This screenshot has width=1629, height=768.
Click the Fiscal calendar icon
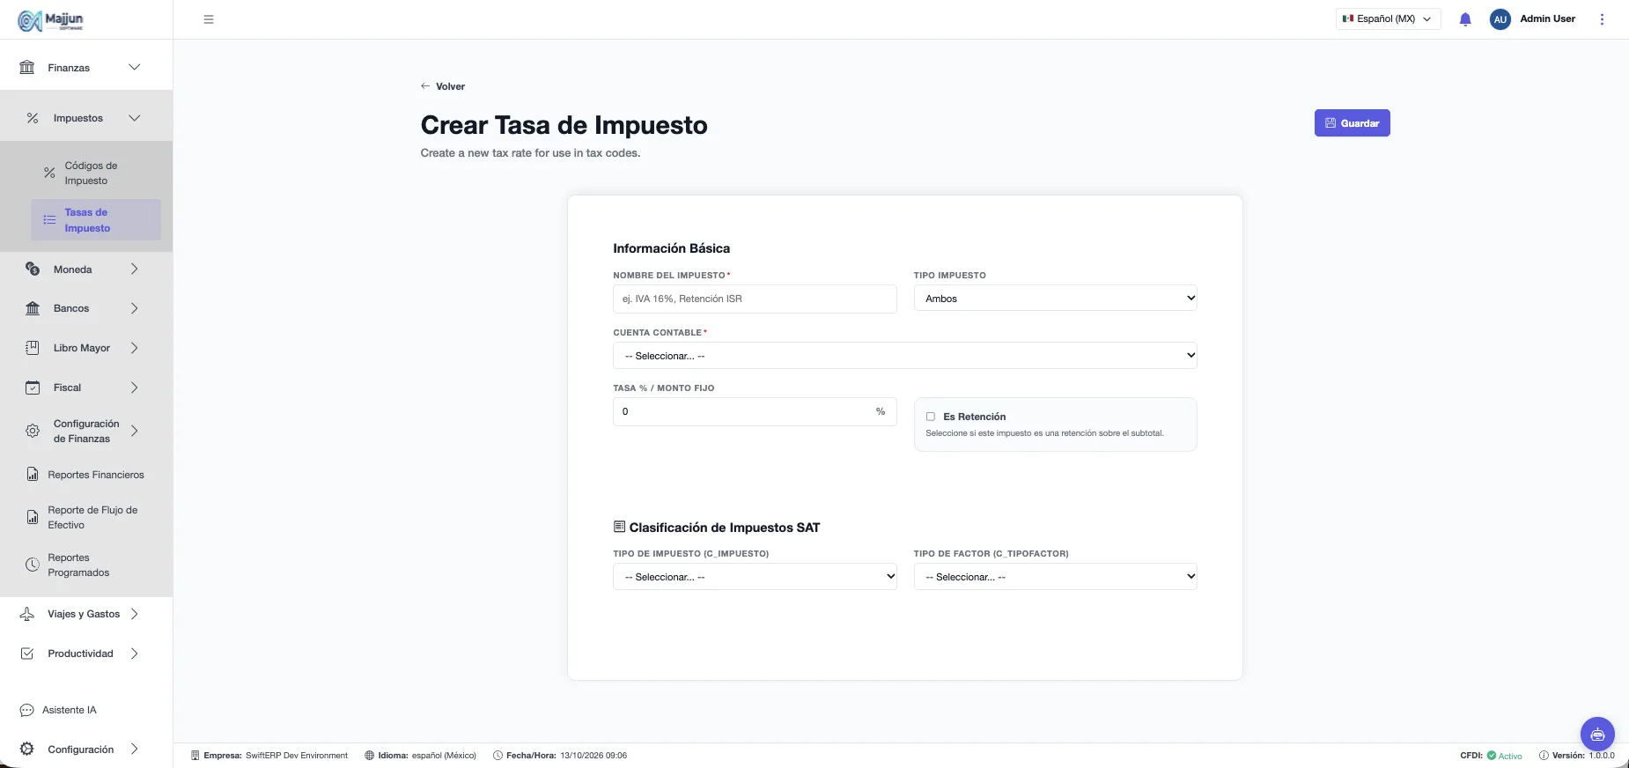pyautogui.click(x=33, y=388)
